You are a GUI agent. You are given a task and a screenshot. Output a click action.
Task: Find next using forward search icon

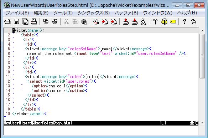coord(105,22)
